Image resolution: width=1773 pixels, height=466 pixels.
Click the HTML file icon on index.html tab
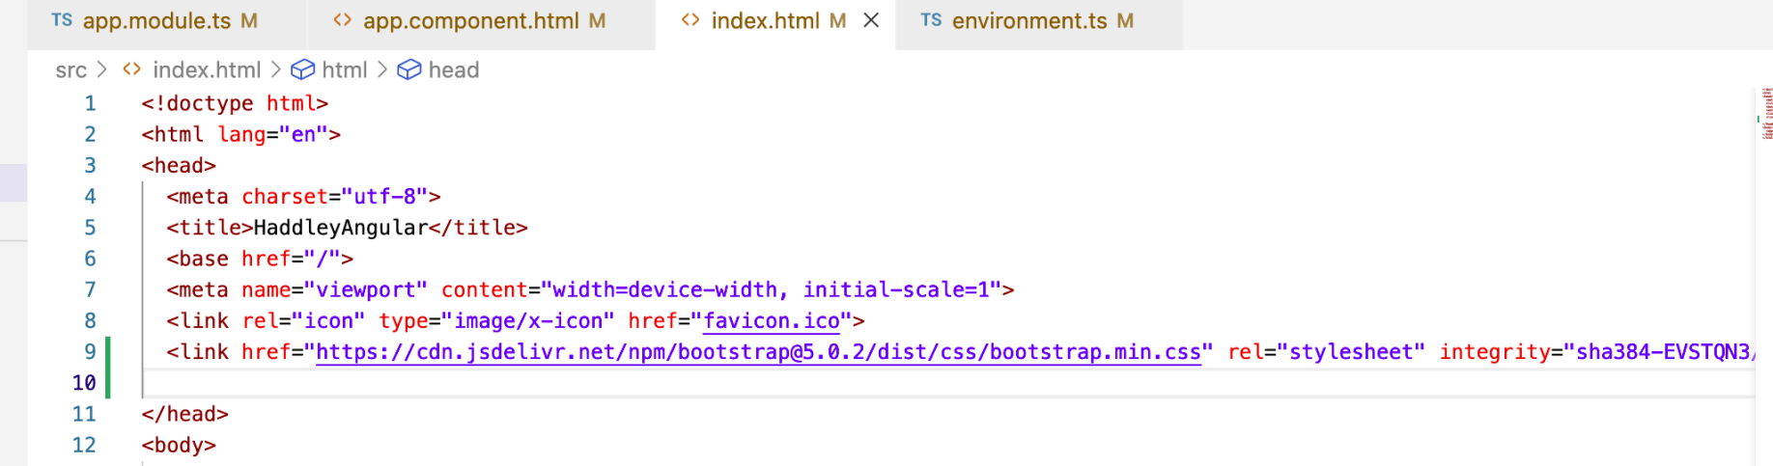point(690,20)
